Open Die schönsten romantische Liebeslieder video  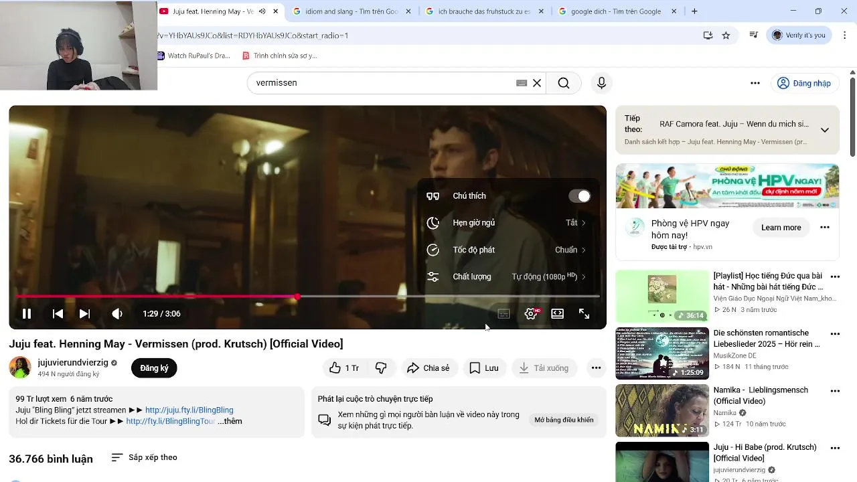pyautogui.click(x=767, y=338)
